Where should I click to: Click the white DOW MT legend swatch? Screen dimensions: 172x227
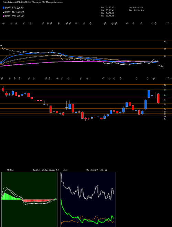pos(3,12)
